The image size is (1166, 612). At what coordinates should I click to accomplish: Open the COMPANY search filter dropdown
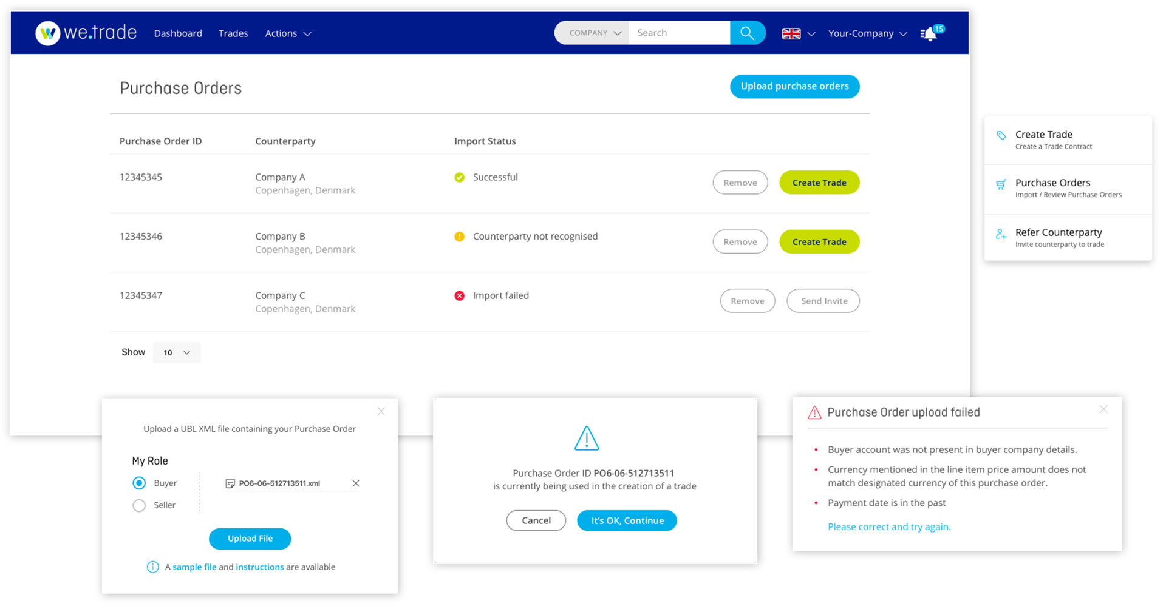(x=592, y=33)
